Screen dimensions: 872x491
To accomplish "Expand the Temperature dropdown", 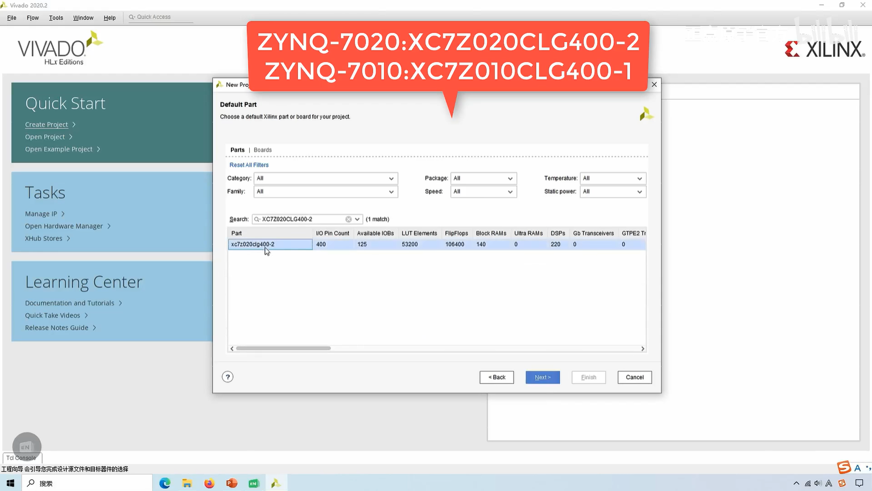I will [613, 178].
